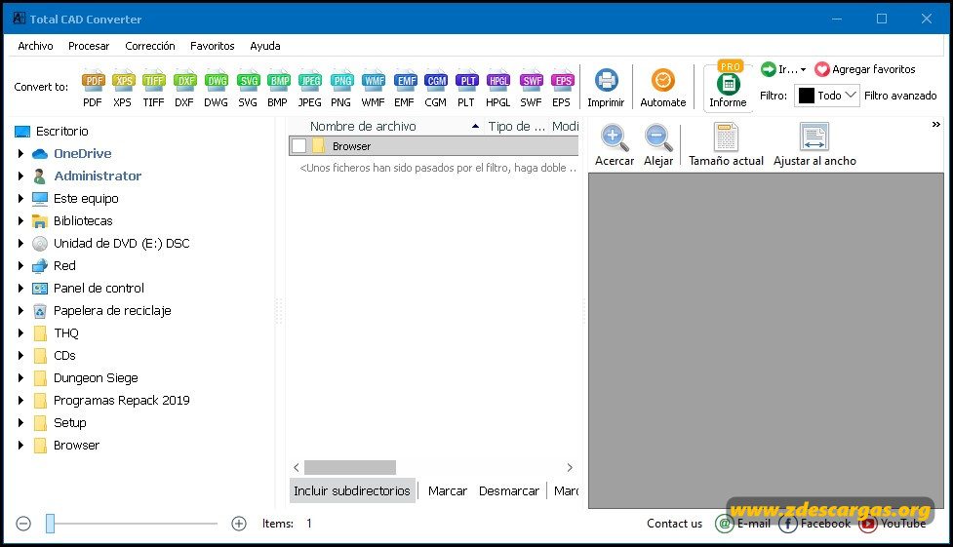Sort by Tipo de... column header

[516, 127]
